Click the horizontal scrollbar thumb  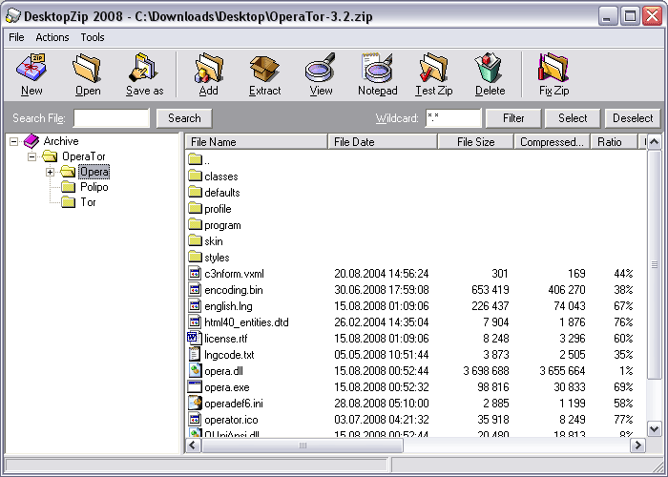(x=303, y=446)
